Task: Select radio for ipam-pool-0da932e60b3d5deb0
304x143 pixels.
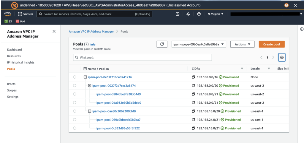Action: click(x=75, y=103)
